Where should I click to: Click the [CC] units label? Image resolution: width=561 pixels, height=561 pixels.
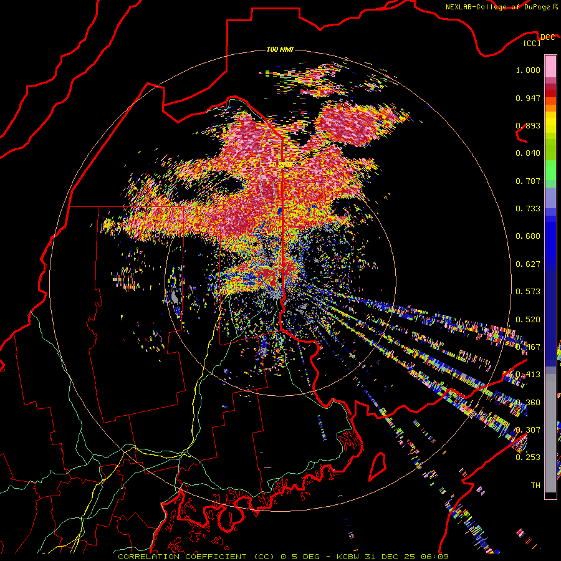(x=532, y=43)
